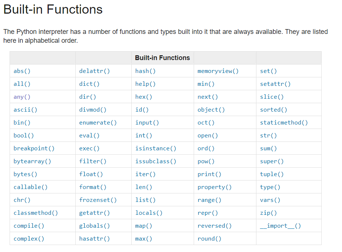Open the property() link
Image resolution: width=342 pixels, height=252 pixels.
point(214,187)
